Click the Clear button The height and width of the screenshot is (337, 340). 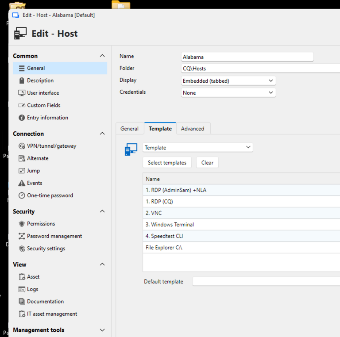click(x=207, y=163)
